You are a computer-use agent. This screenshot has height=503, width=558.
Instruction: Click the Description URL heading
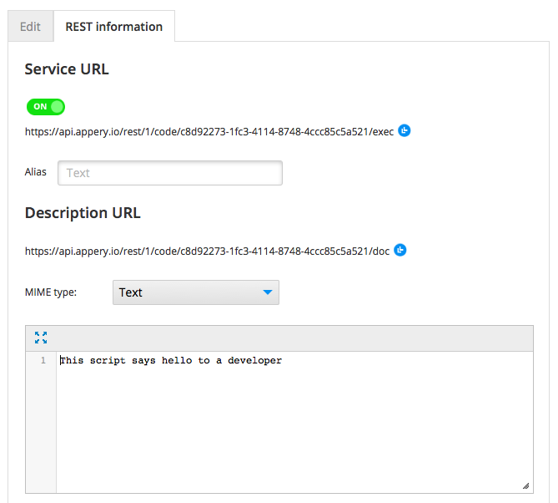[x=83, y=213]
